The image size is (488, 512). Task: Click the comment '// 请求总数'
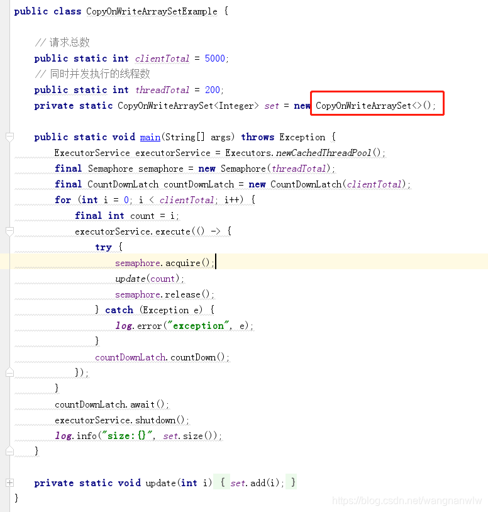click(x=62, y=42)
